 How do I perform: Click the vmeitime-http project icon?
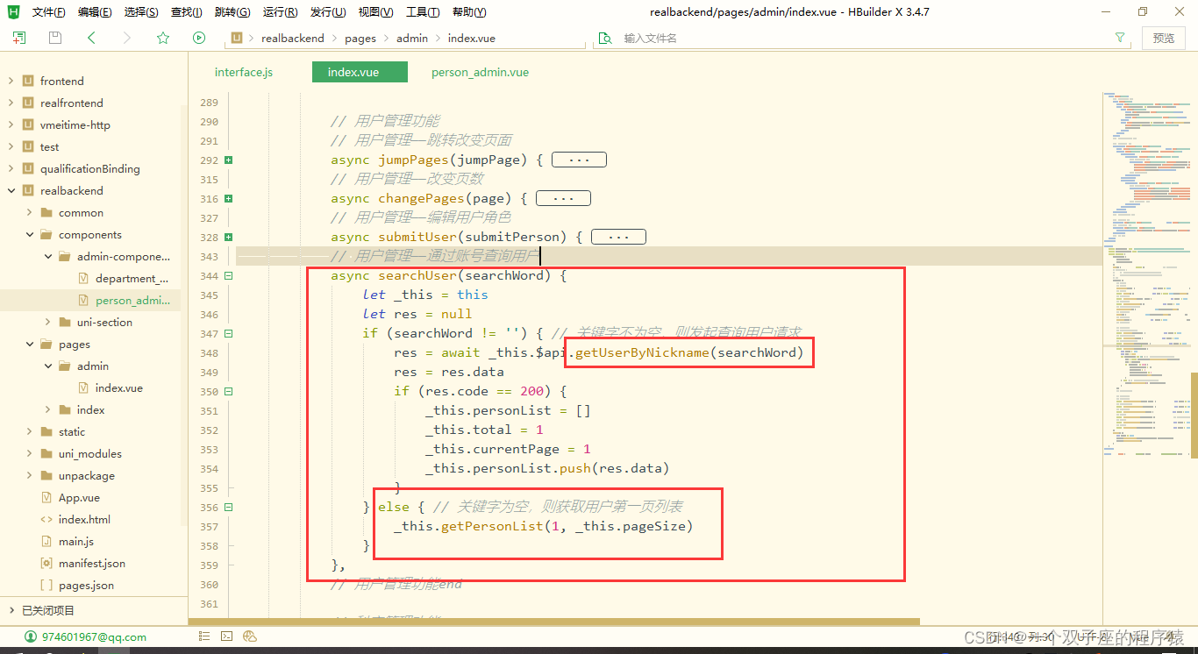point(28,124)
